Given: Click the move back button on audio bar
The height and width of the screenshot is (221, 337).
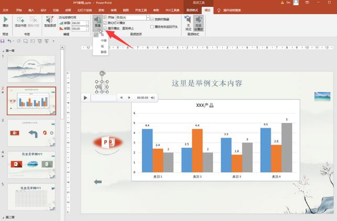Looking at the screenshot, I should (x=122, y=97).
